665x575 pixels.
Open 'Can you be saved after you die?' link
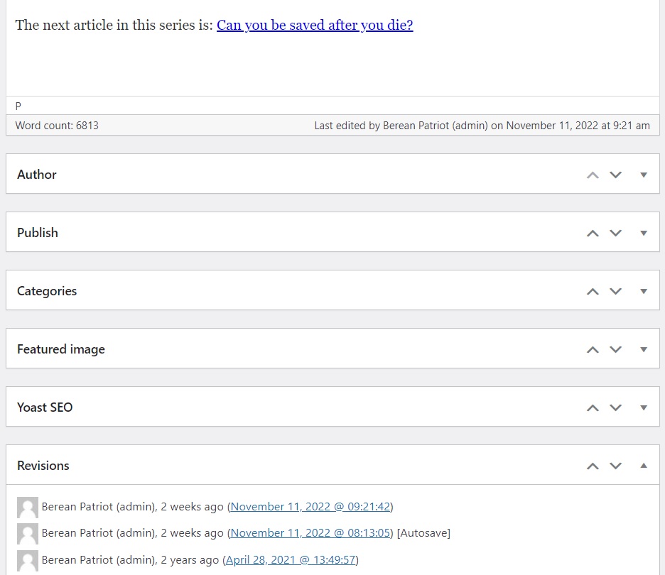pos(315,26)
